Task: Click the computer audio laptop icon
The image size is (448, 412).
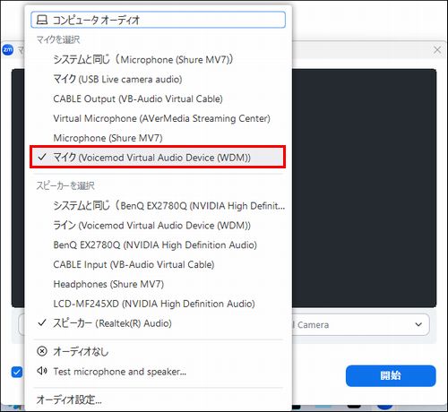Action: pos(42,20)
